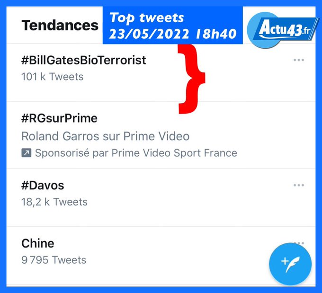Open the #RGsurPrime promoted hashtag
This screenshot has height=293, width=322.
59,118
